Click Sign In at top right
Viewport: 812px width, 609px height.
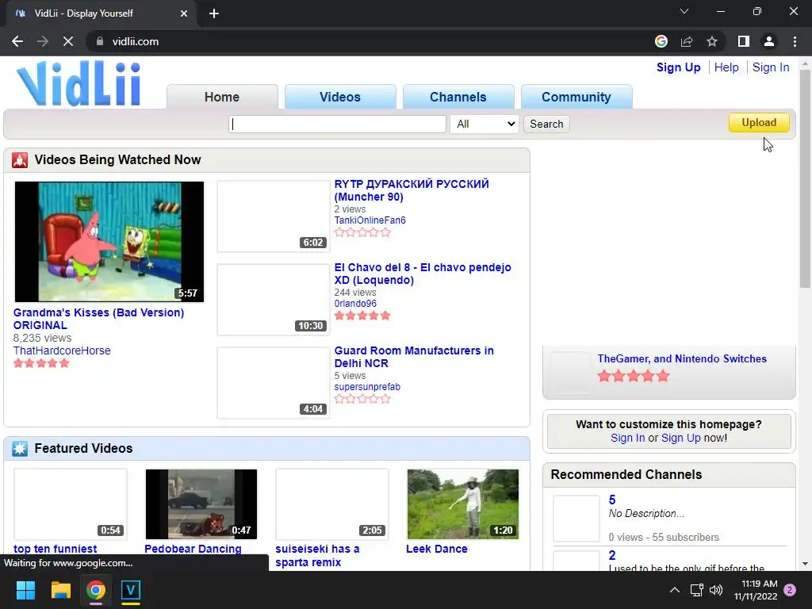click(x=771, y=67)
